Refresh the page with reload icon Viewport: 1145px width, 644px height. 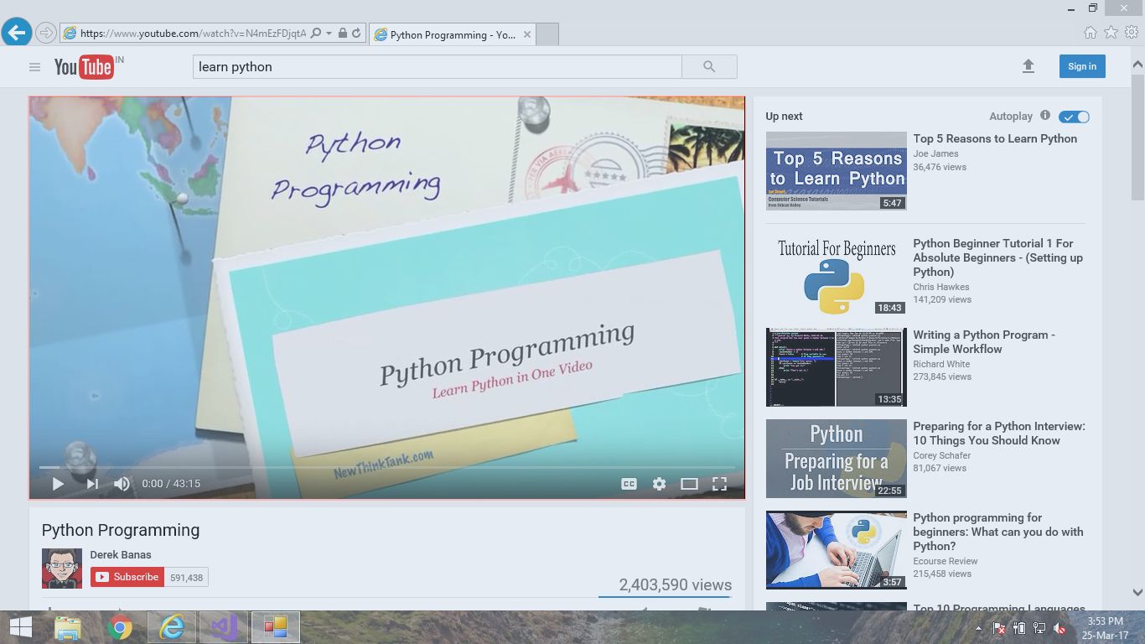(356, 34)
